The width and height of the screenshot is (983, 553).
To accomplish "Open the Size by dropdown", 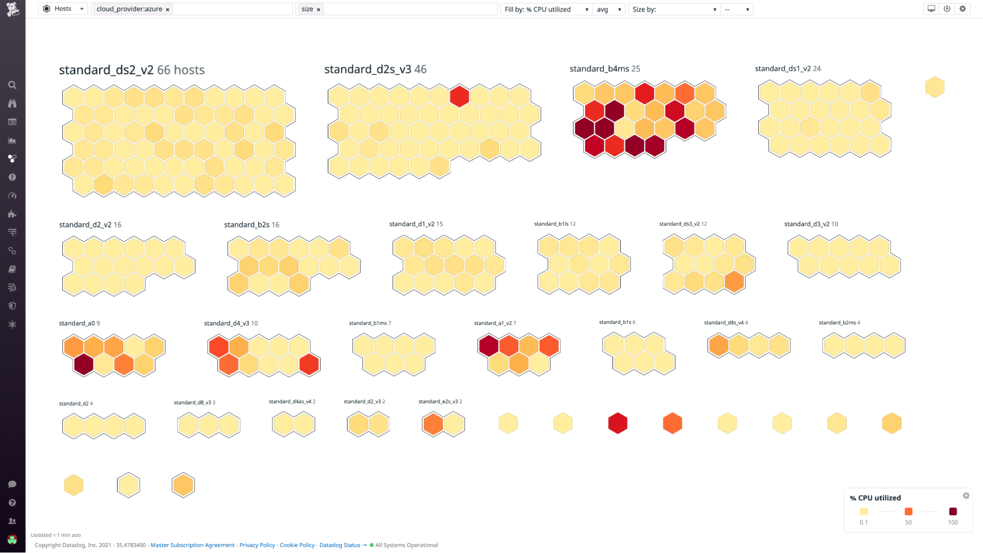I will 674,9.
